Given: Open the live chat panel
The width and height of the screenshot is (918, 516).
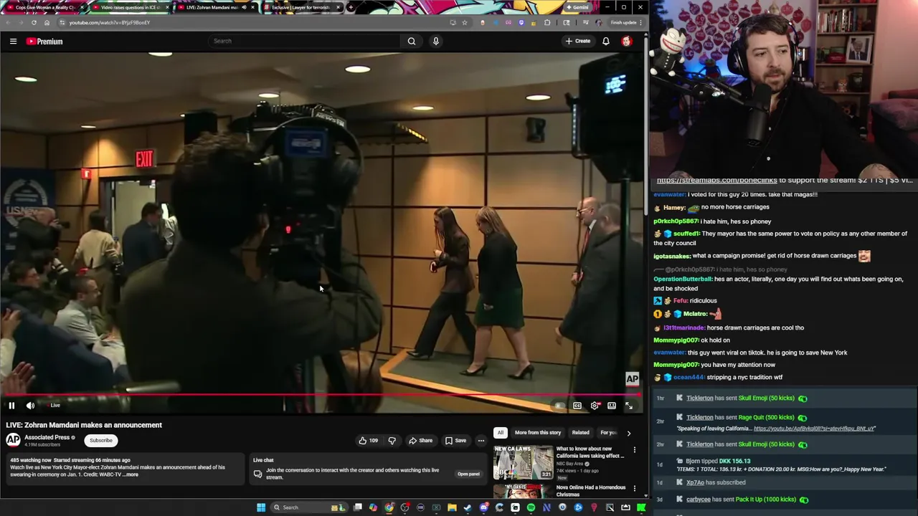Looking at the screenshot, I should [x=468, y=474].
